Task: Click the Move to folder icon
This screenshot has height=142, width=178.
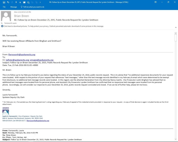Action: (x=24, y=2)
